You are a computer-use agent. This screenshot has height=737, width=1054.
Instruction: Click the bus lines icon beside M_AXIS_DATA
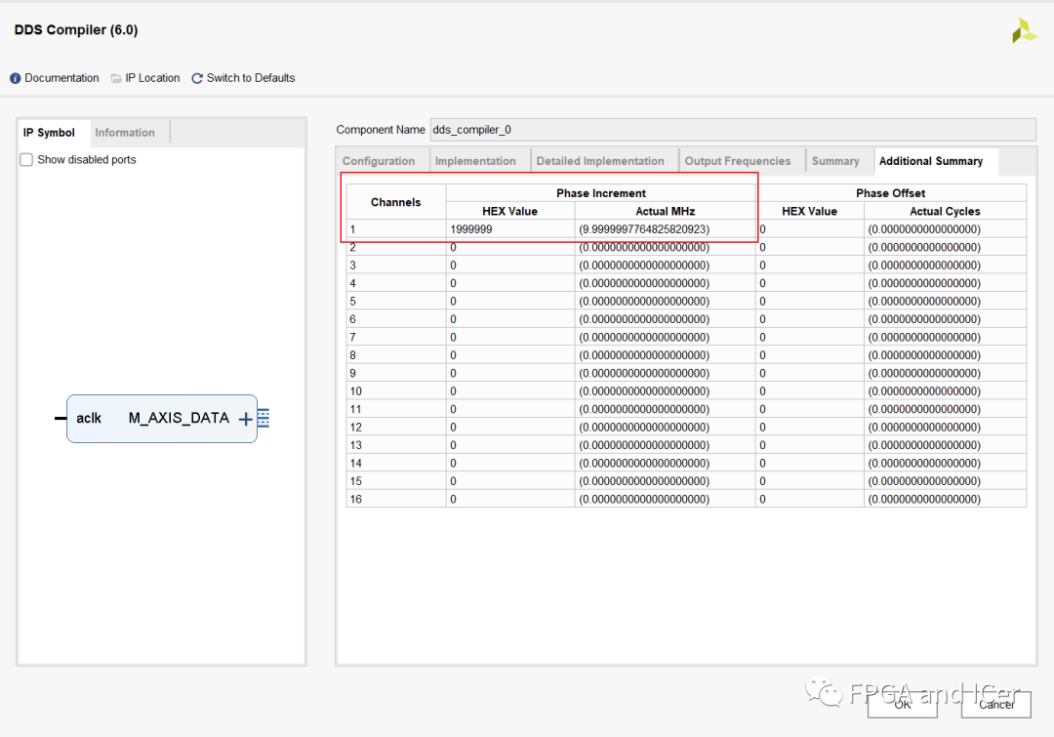[x=263, y=418]
